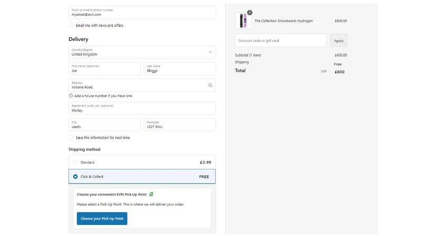Click The Collection Snowboard: Hydrogen product name
The image size is (421, 236).
tap(284, 20)
